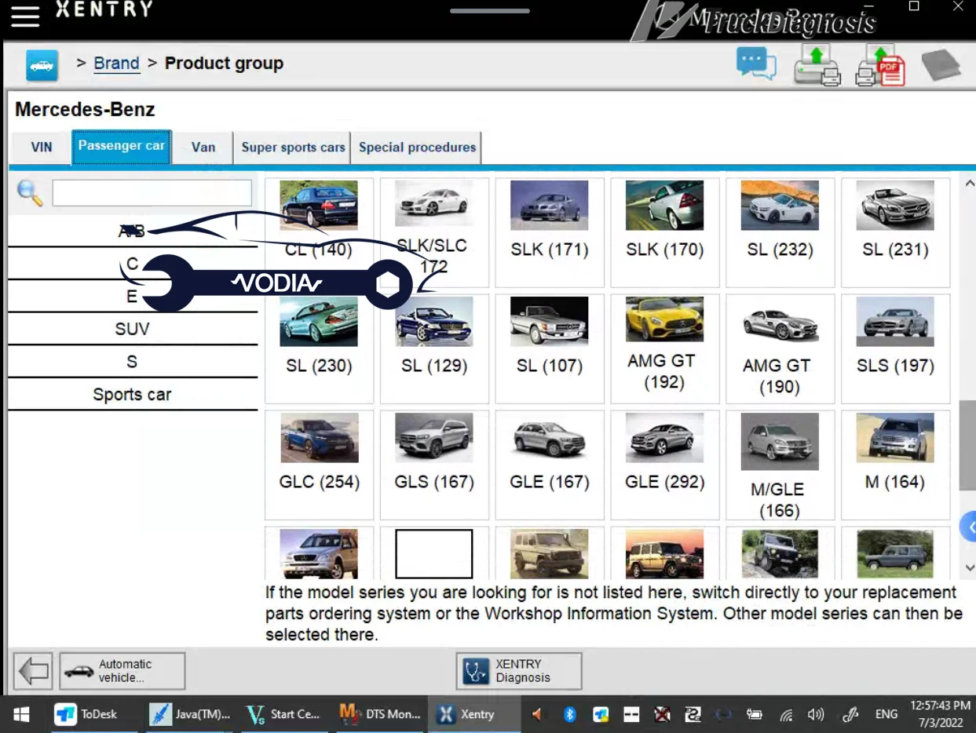This screenshot has width=976, height=733.
Task: Switch to the VIN tab
Action: (x=42, y=147)
